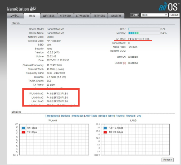The height and width of the screenshot is (165, 181).
Task: Select the Network Mode value Bridge
Action: 50,37
